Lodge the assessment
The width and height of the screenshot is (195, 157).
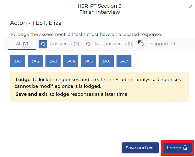175,148
